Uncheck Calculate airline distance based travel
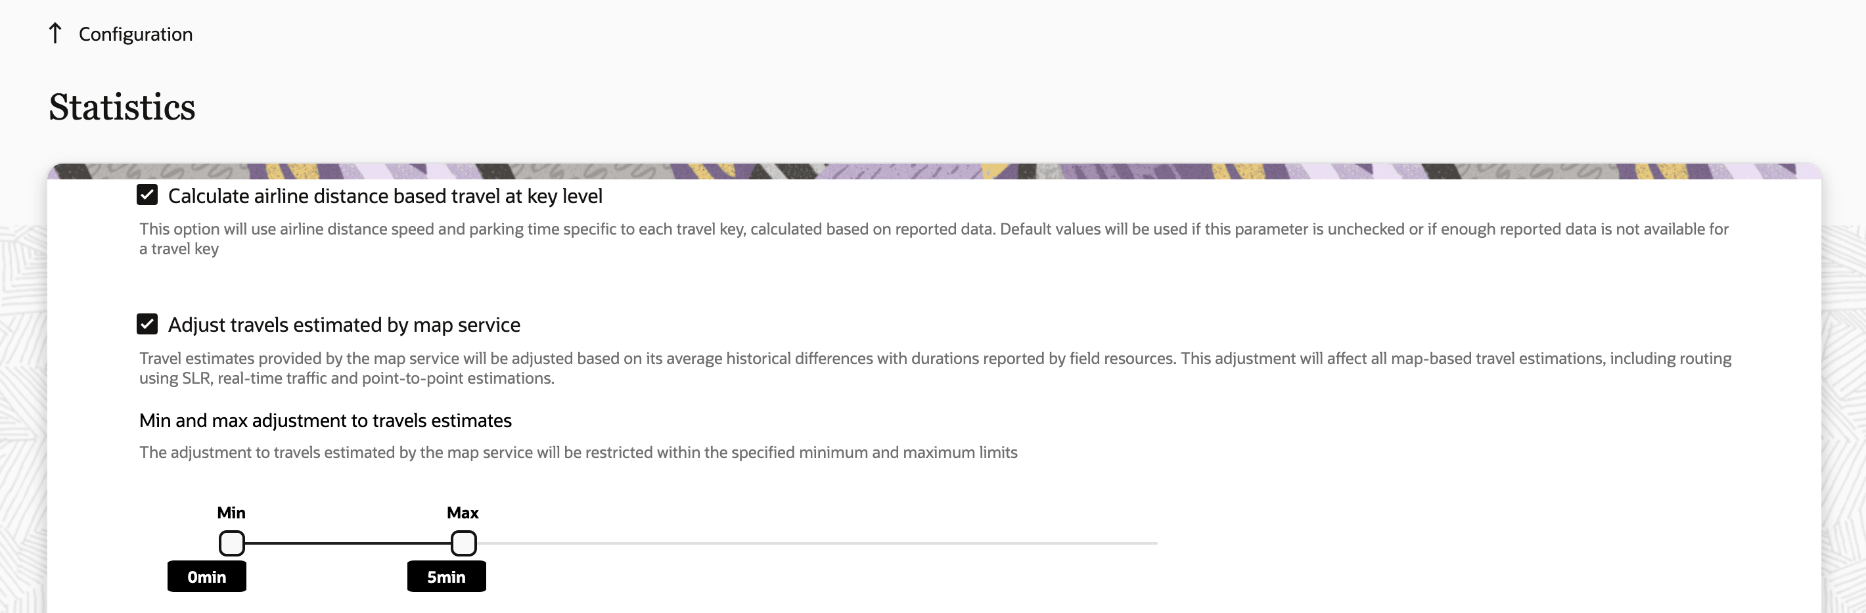This screenshot has width=1866, height=613. click(147, 194)
